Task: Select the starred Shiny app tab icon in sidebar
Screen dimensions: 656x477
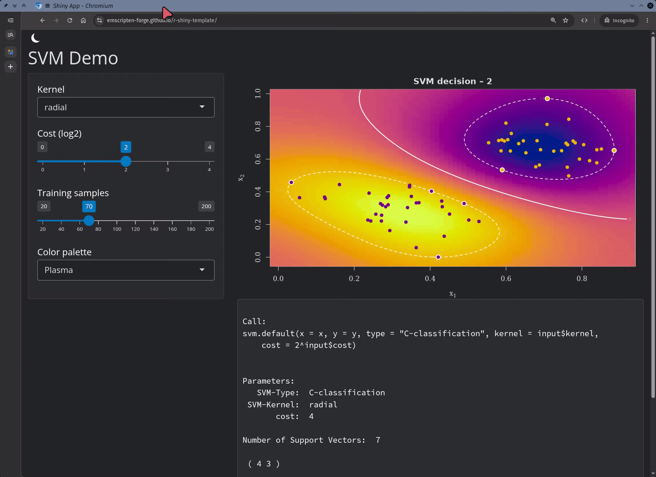Action: 11,52
